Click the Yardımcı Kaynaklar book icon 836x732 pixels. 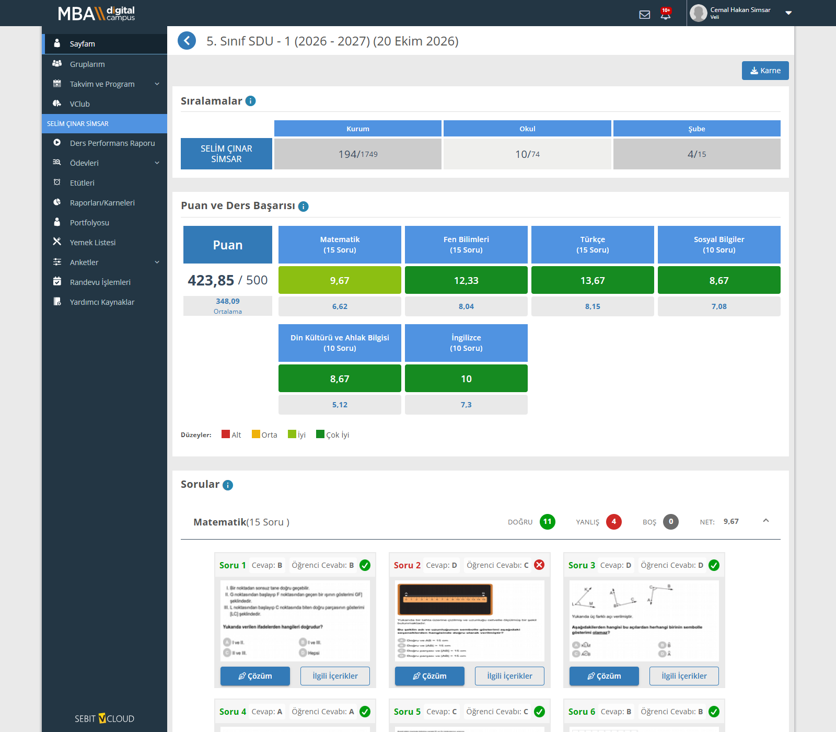tap(57, 301)
